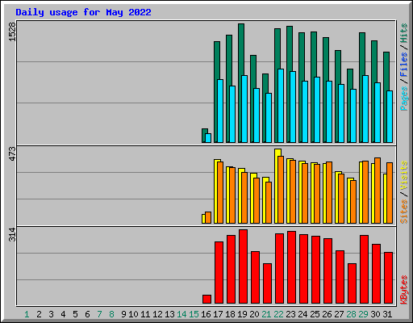Click the orange sites bar for day 16

click(208, 217)
